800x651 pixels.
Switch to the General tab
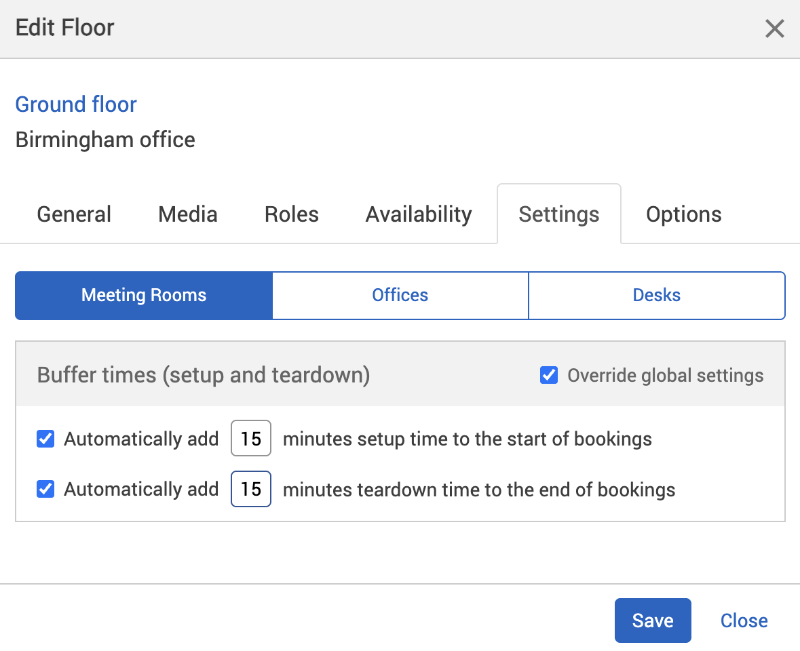click(73, 214)
